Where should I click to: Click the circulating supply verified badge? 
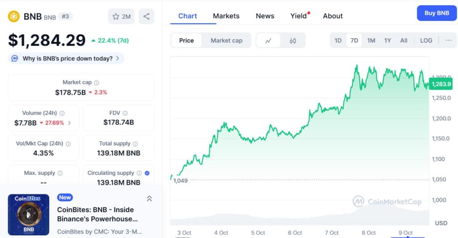point(147,173)
